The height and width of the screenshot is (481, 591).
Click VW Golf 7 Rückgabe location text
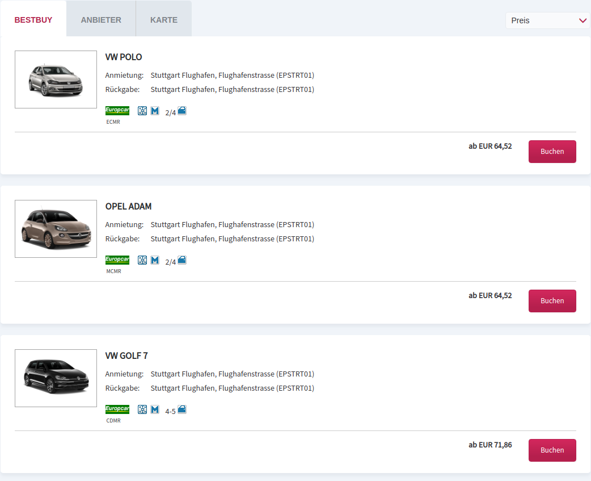click(232, 388)
